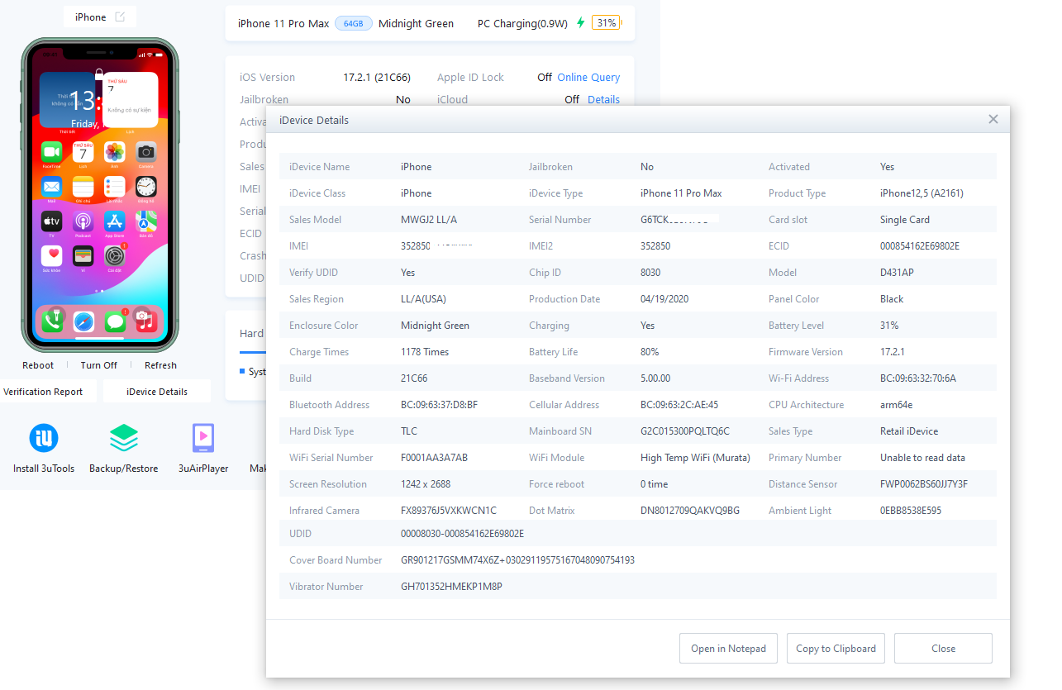Close the iDevice Details dialog with X
The image size is (1062, 690).
[x=993, y=120]
